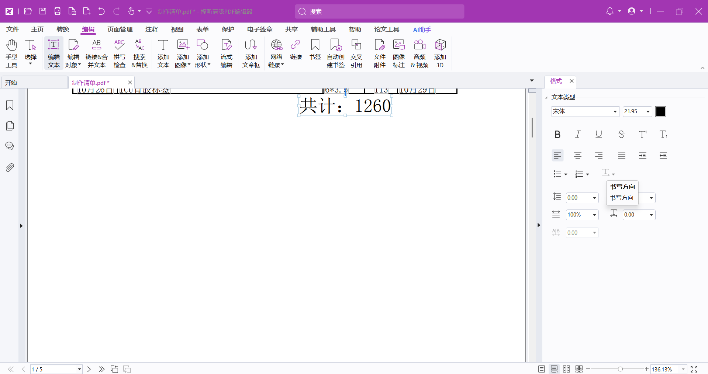Click the Add Text (添加文本) tool
Image resolution: width=708 pixels, height=374 pixels.
pos(163,53)
